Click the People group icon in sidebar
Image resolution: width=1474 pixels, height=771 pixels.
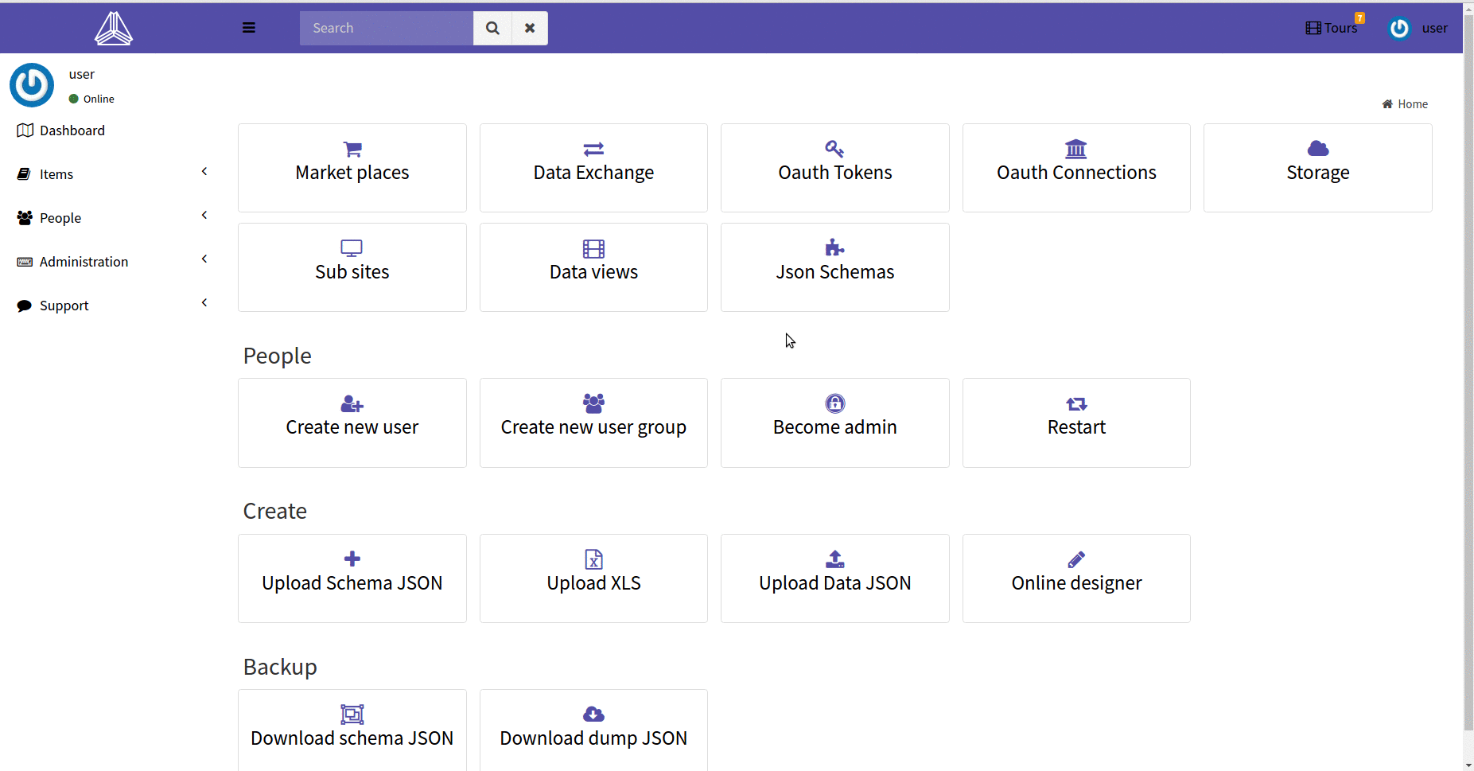click(25, 218)
